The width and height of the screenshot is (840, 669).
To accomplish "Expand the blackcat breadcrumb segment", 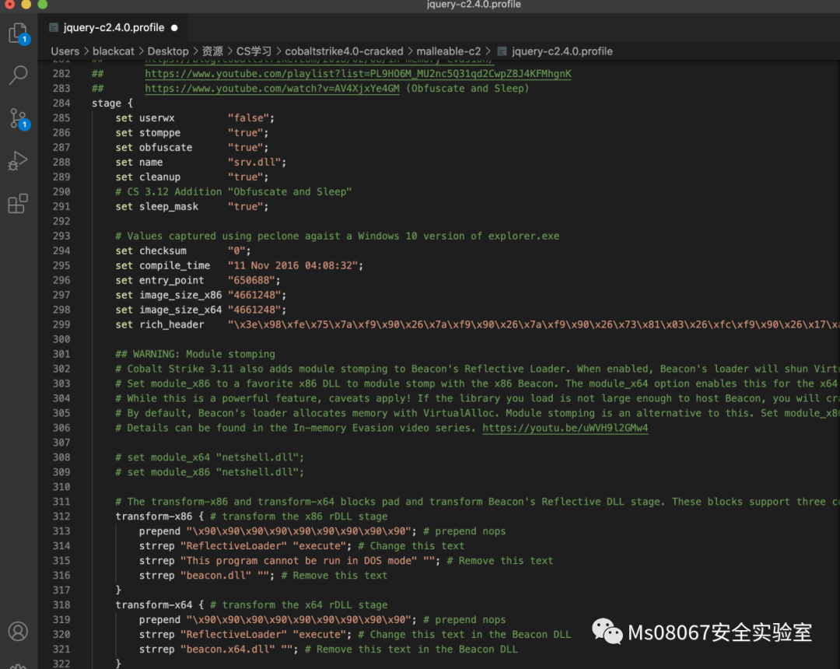I will 114,51.
